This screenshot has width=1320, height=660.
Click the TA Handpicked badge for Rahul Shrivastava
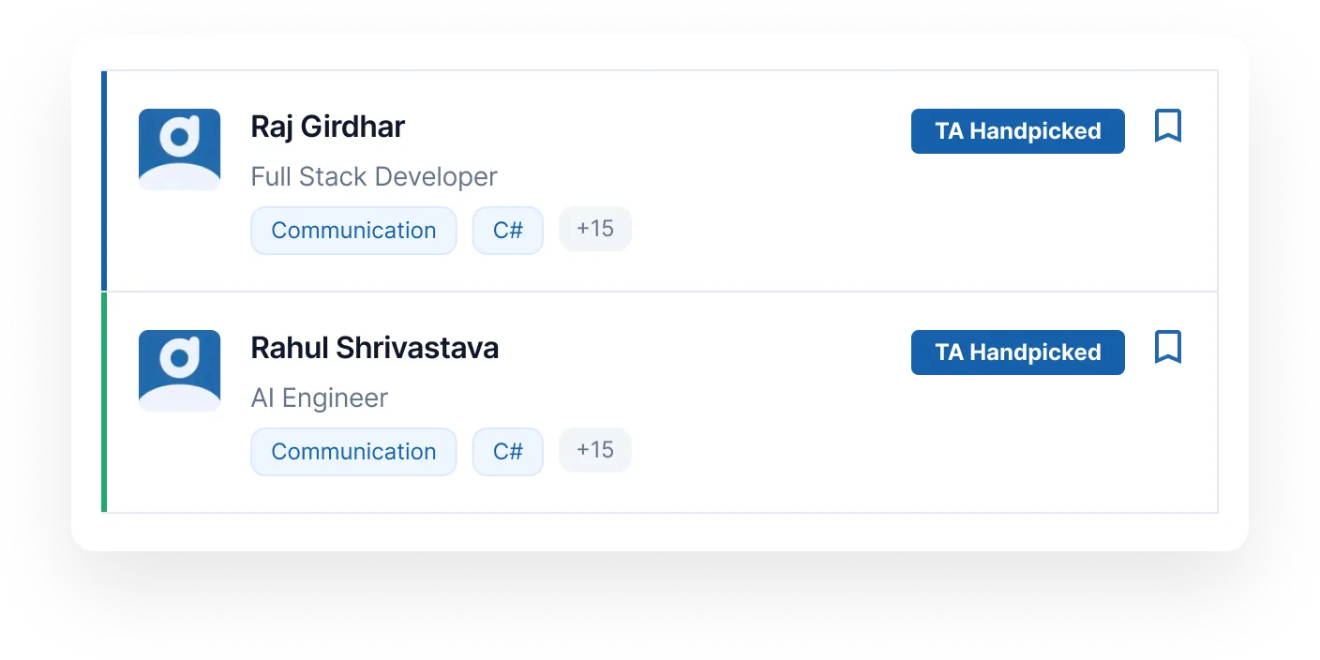pyautogui.click(x=1017, y=352)
